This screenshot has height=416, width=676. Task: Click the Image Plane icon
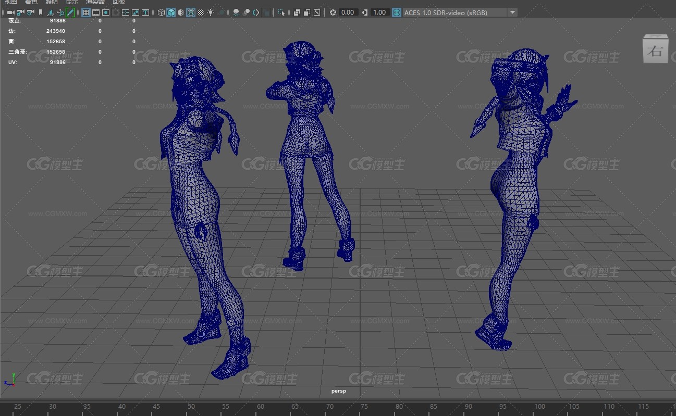coord(51,12)
